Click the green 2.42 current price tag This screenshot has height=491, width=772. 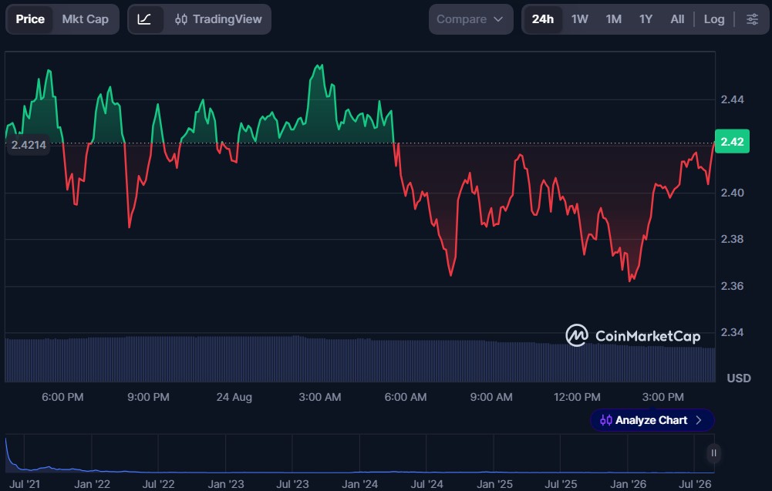click(732, 142)
